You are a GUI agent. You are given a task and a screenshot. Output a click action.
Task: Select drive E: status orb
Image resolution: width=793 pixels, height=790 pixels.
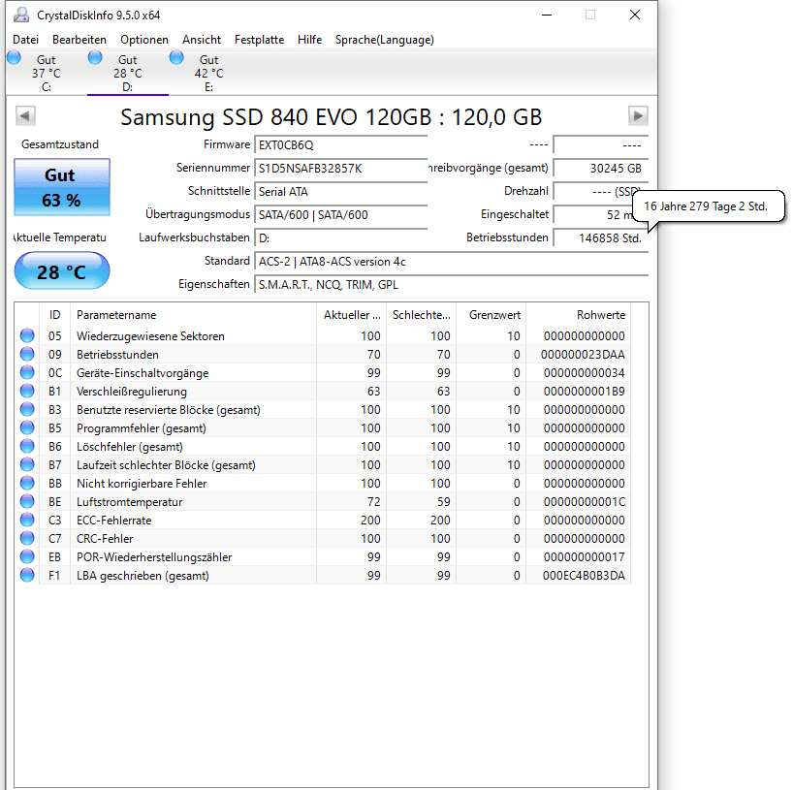coord(176,57)
